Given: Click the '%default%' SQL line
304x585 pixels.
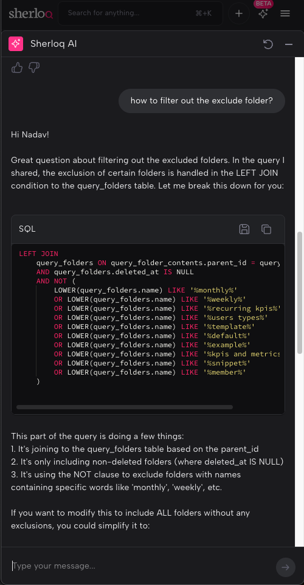Looking at the screenshot, I should 152,336.
